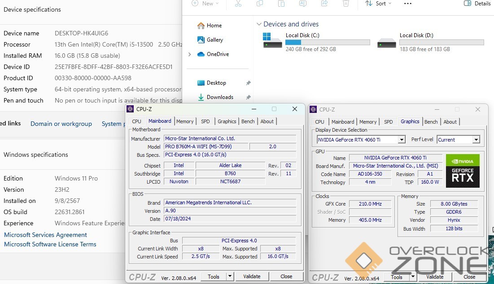This screenshot has width=494, height=284.
Task: Click the Share icon in Explorer toolbar
Action: (324, 4)
